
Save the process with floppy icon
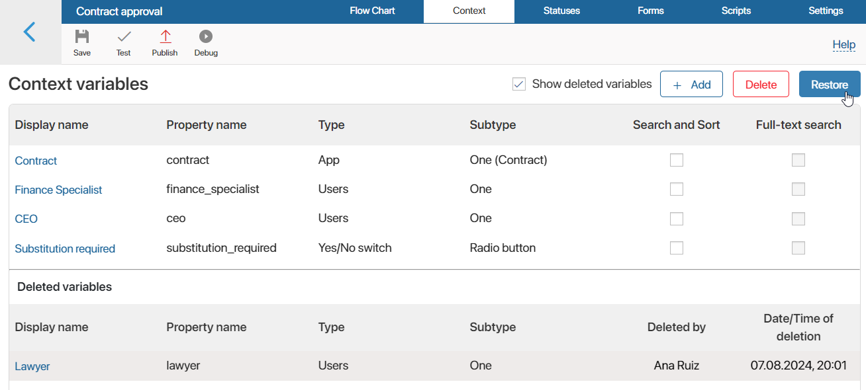tap(82, 37)
